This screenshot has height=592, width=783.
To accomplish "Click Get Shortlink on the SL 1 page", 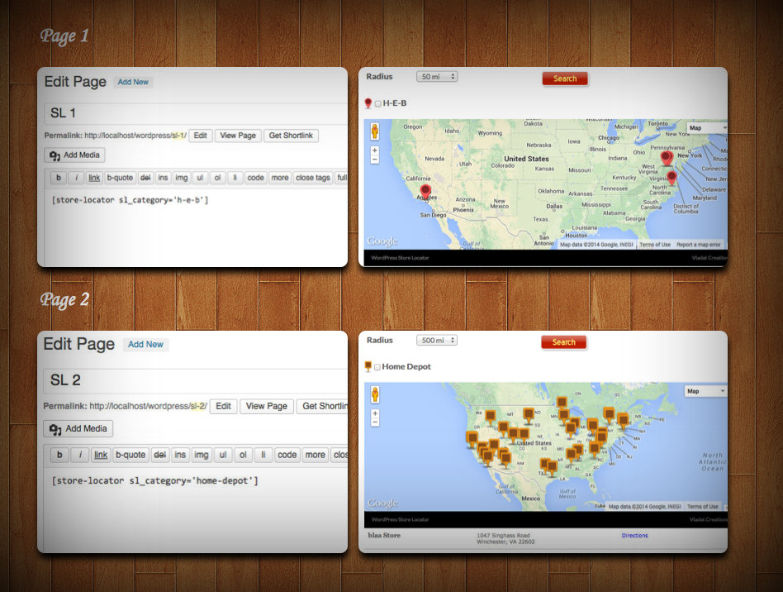I will [291, 136].
